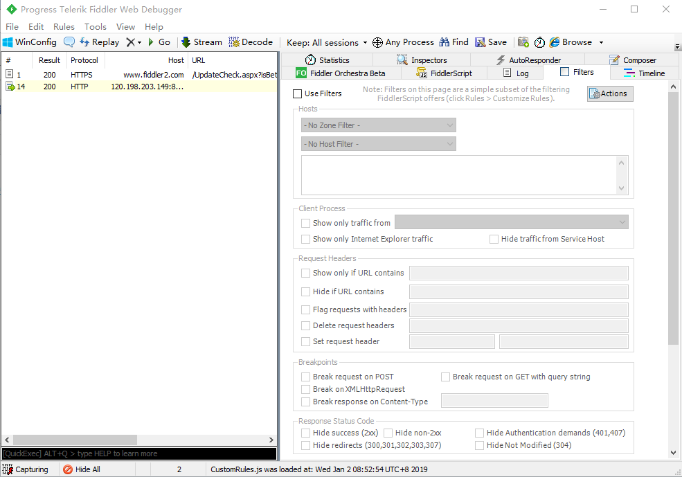
Task: Open the FiddlerScript tab
Action: point(444,73)
